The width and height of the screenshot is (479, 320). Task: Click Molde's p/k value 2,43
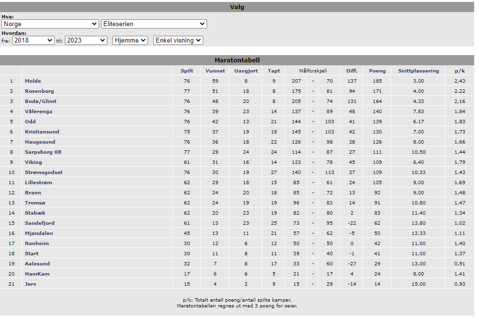[460, 81]
